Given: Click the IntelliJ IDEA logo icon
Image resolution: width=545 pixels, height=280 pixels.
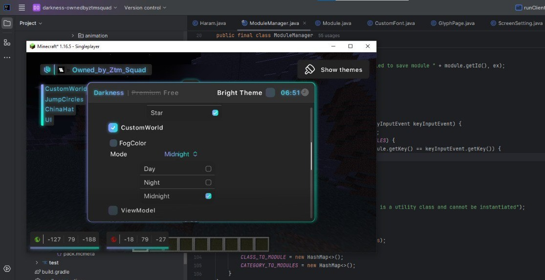Looking at the screenshot, I should (7, 7).
